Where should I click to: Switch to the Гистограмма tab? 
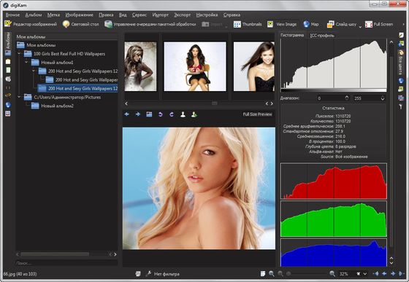[292, 35]
